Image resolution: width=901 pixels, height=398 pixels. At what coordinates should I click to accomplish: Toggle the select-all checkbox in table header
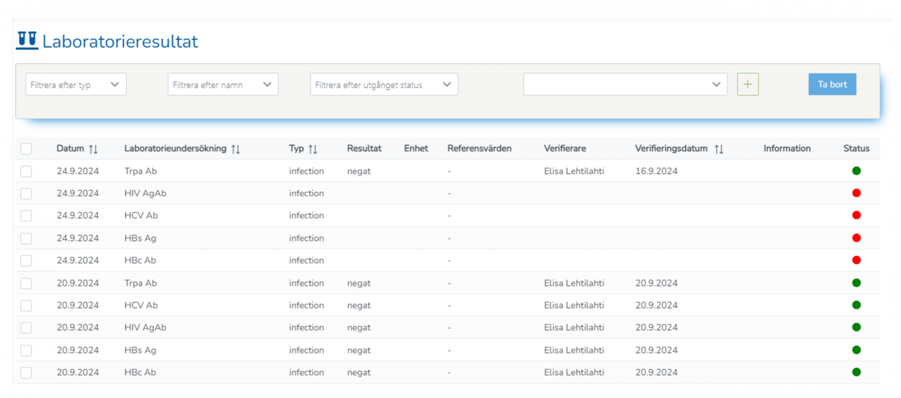(x=26, y=148)
